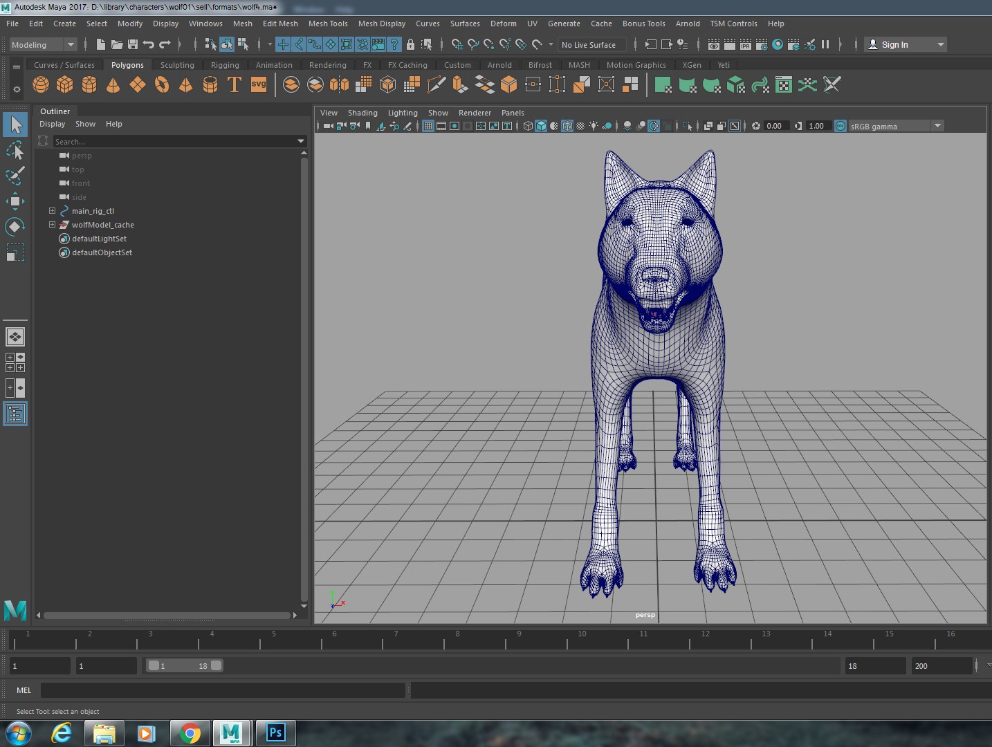Expand the main_rig_ctl node

[52, 211]
